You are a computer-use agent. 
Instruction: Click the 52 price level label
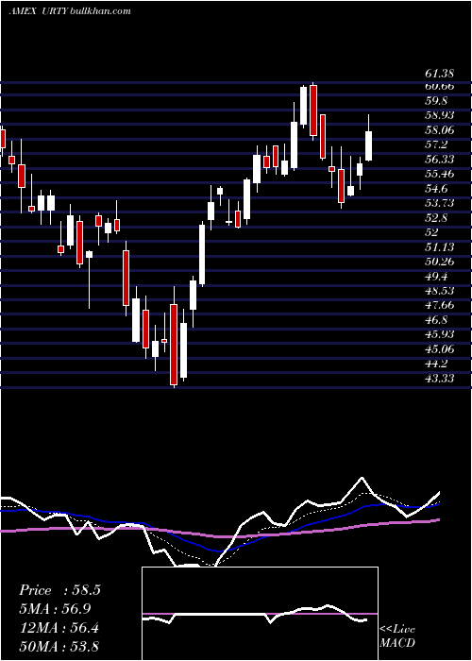(x=432, y=232)
